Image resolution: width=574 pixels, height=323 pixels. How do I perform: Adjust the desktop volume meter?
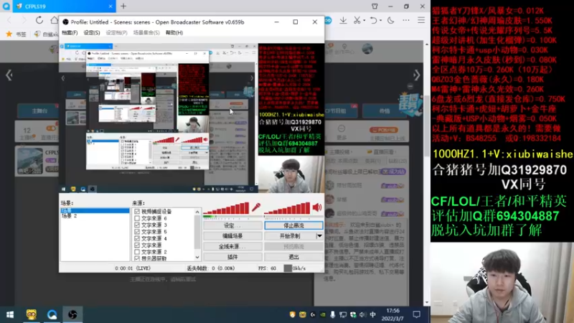click(288, 208)
